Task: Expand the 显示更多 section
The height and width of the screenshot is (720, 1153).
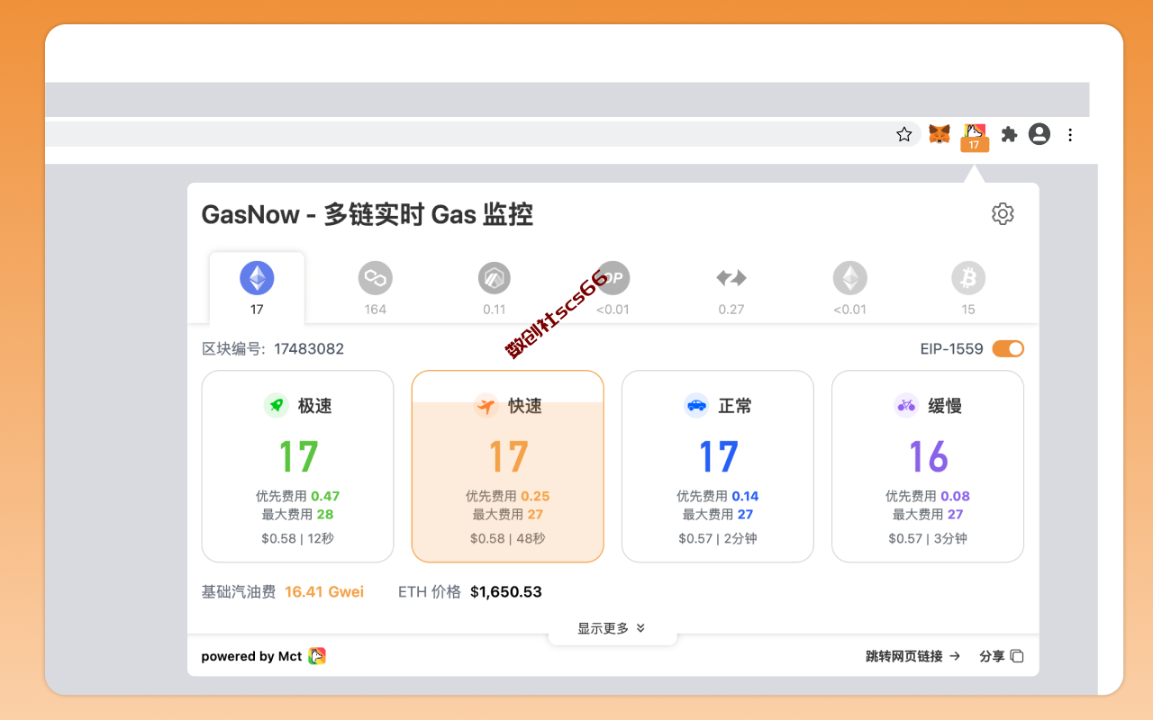Action: click(x=612, y=628)
